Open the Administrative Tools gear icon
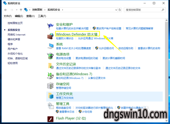This screenshot has height=124, width=170. [51, 106]
